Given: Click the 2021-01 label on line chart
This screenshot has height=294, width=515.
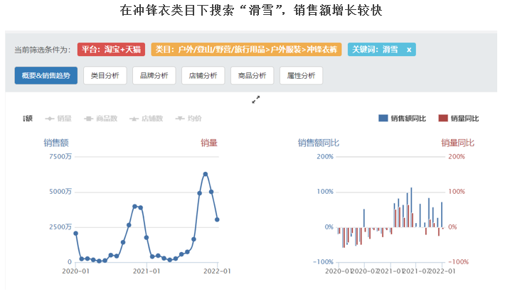Looking at the screenshot, I should 147,271.
